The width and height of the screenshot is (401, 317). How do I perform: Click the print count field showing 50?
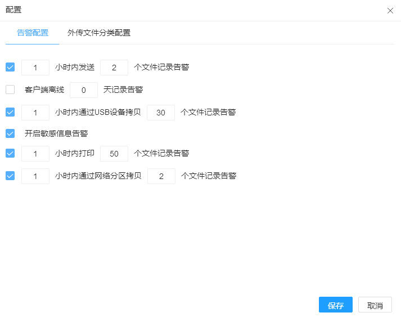click(114, 154)
